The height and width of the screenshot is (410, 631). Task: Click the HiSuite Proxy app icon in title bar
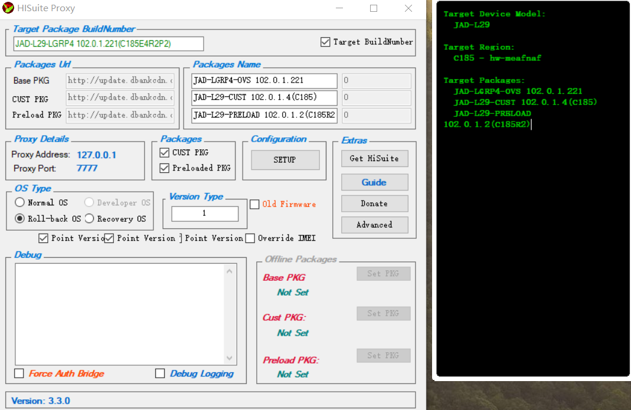pos(8,8)
